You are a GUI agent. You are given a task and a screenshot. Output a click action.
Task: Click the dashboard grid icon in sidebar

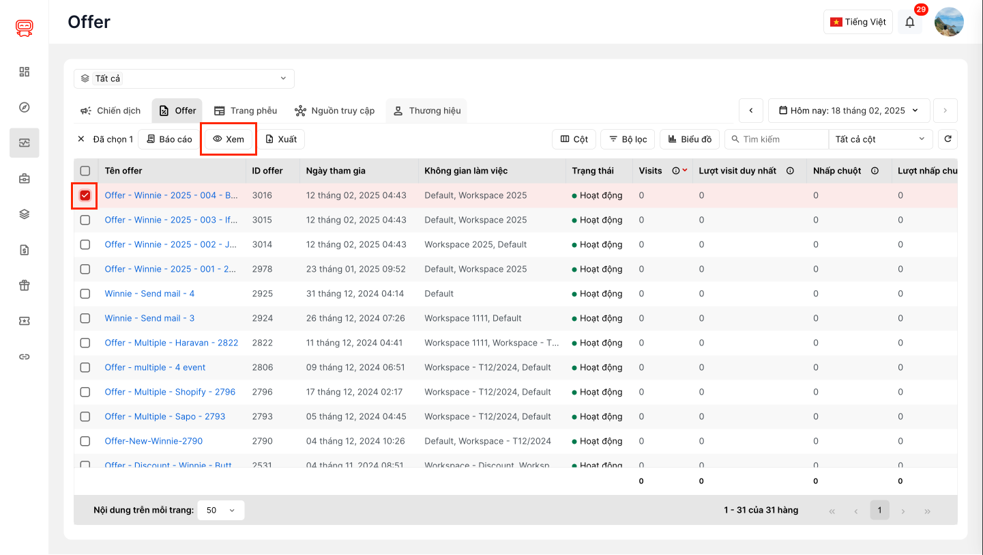(25, 72)
